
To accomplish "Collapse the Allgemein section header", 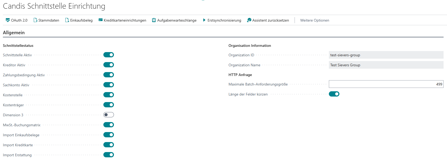I will coord(14,33).
